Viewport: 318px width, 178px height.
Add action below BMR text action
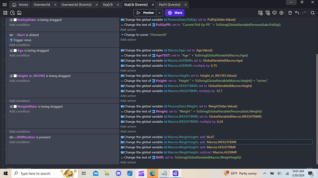point(128,162)
